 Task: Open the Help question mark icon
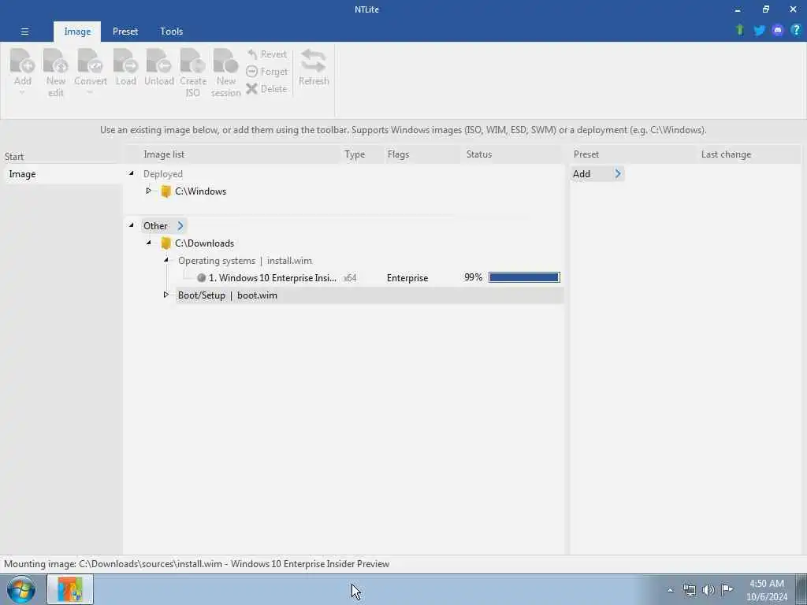click(x=796, y=30)
